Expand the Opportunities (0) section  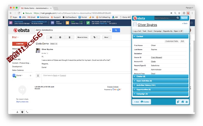[x=160, y=89]
